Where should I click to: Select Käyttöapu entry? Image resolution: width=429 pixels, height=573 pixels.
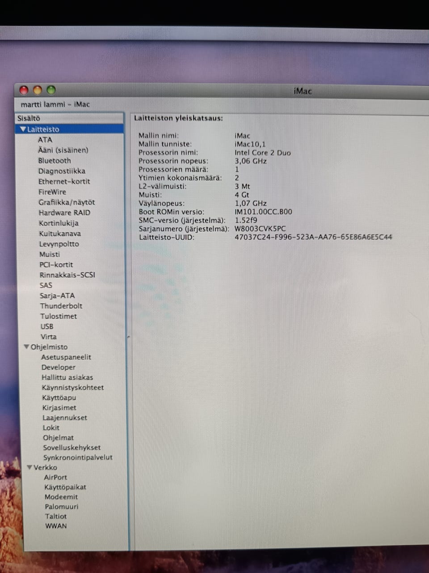point(59,398)
